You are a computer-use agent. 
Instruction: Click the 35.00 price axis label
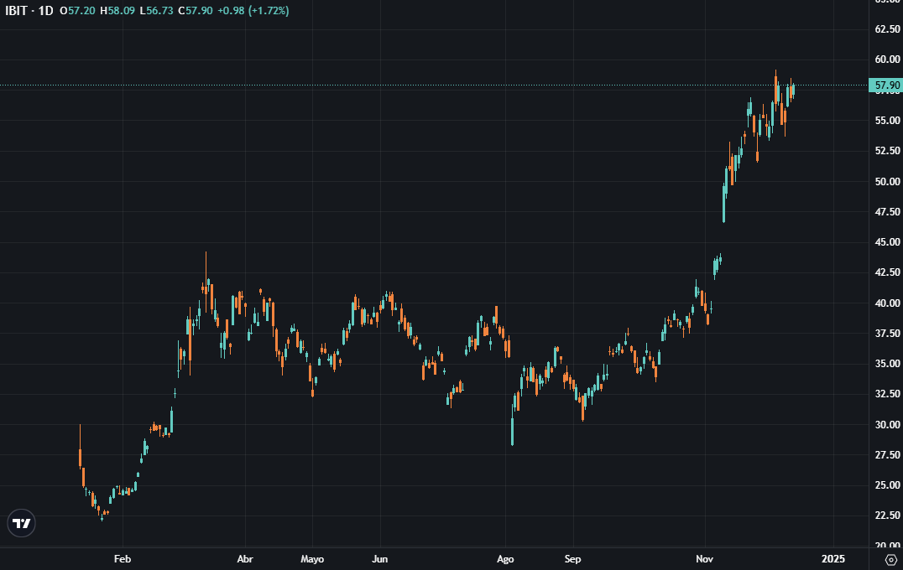(x=887, y=364)
